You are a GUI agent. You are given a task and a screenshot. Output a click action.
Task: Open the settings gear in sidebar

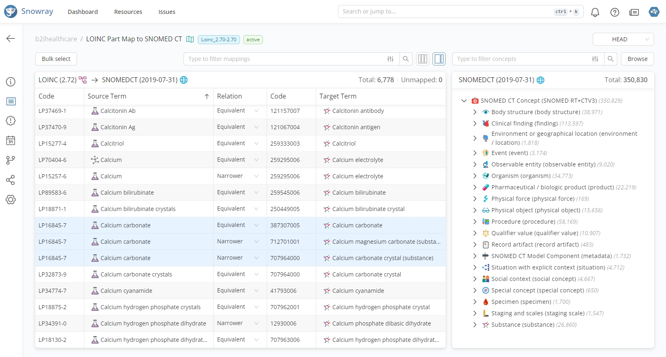point(11,200)
